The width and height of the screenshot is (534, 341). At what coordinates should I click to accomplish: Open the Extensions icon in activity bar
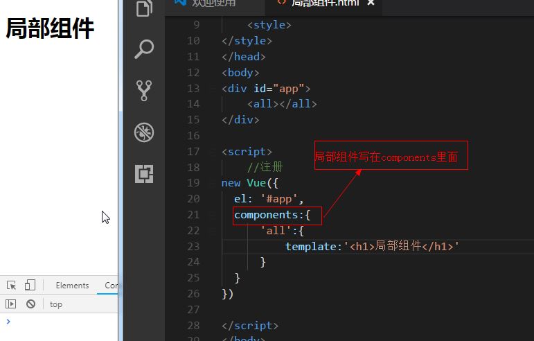(x=144, y=174)
